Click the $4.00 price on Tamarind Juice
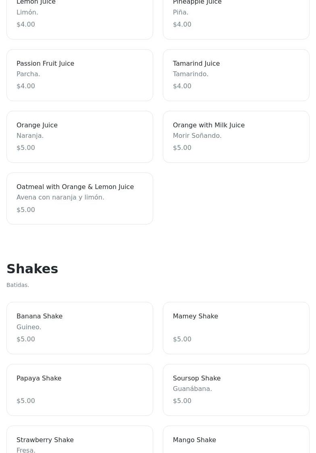 tap(182, 86)
